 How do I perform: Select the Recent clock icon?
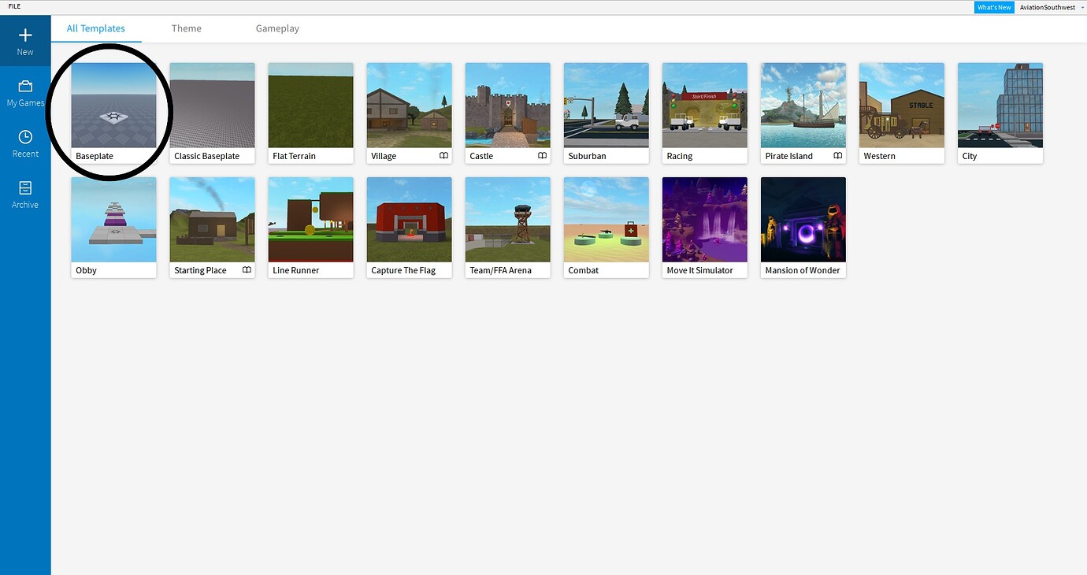(24, 142)
